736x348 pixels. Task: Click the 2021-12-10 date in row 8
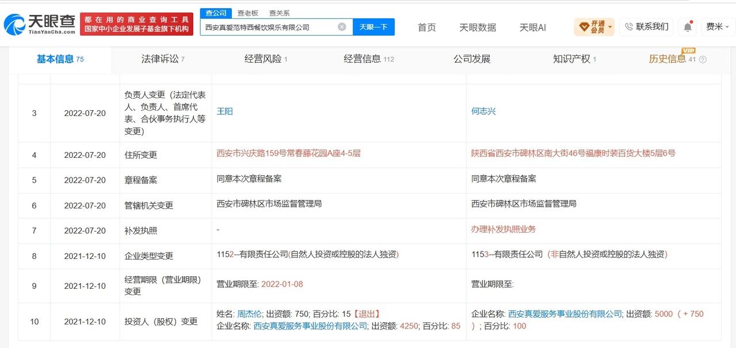click(x=85, y=256)
